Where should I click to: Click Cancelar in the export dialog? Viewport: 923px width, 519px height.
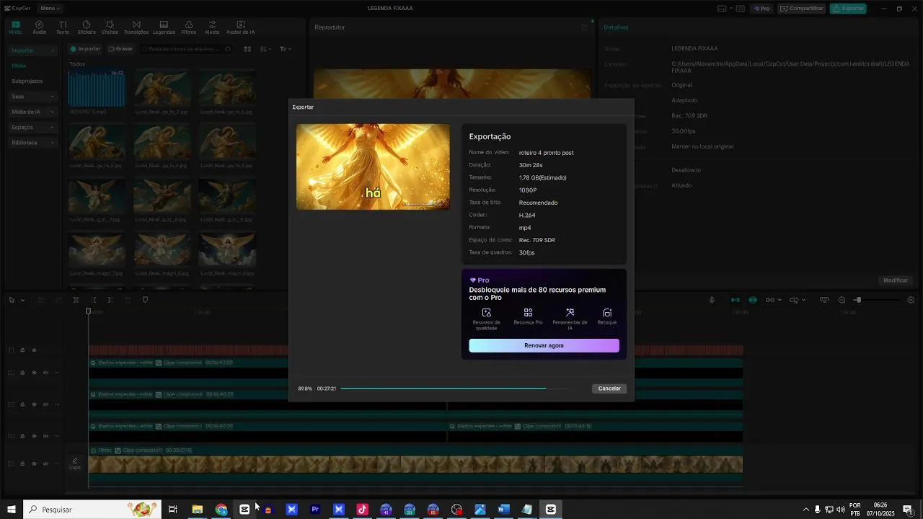coord(609,389)
